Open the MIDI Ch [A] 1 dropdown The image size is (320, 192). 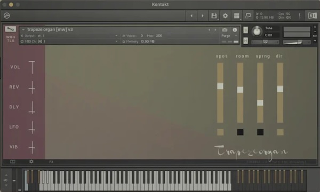69,42
